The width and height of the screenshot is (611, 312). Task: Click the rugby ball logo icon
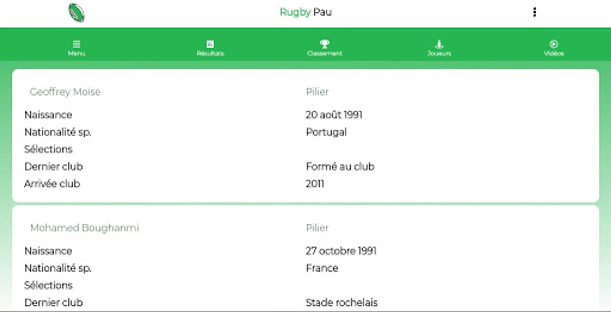(x=76, y=13)
